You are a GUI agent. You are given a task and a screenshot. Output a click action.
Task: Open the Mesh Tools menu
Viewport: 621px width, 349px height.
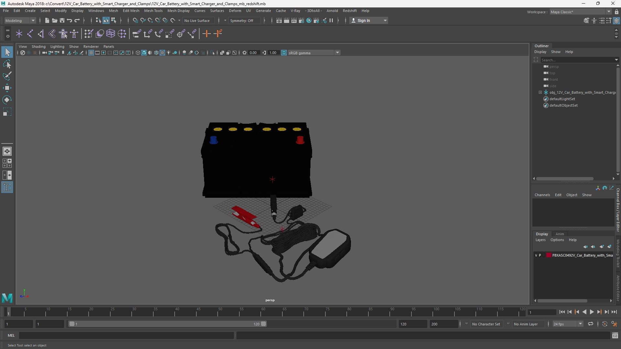(153, 11)
